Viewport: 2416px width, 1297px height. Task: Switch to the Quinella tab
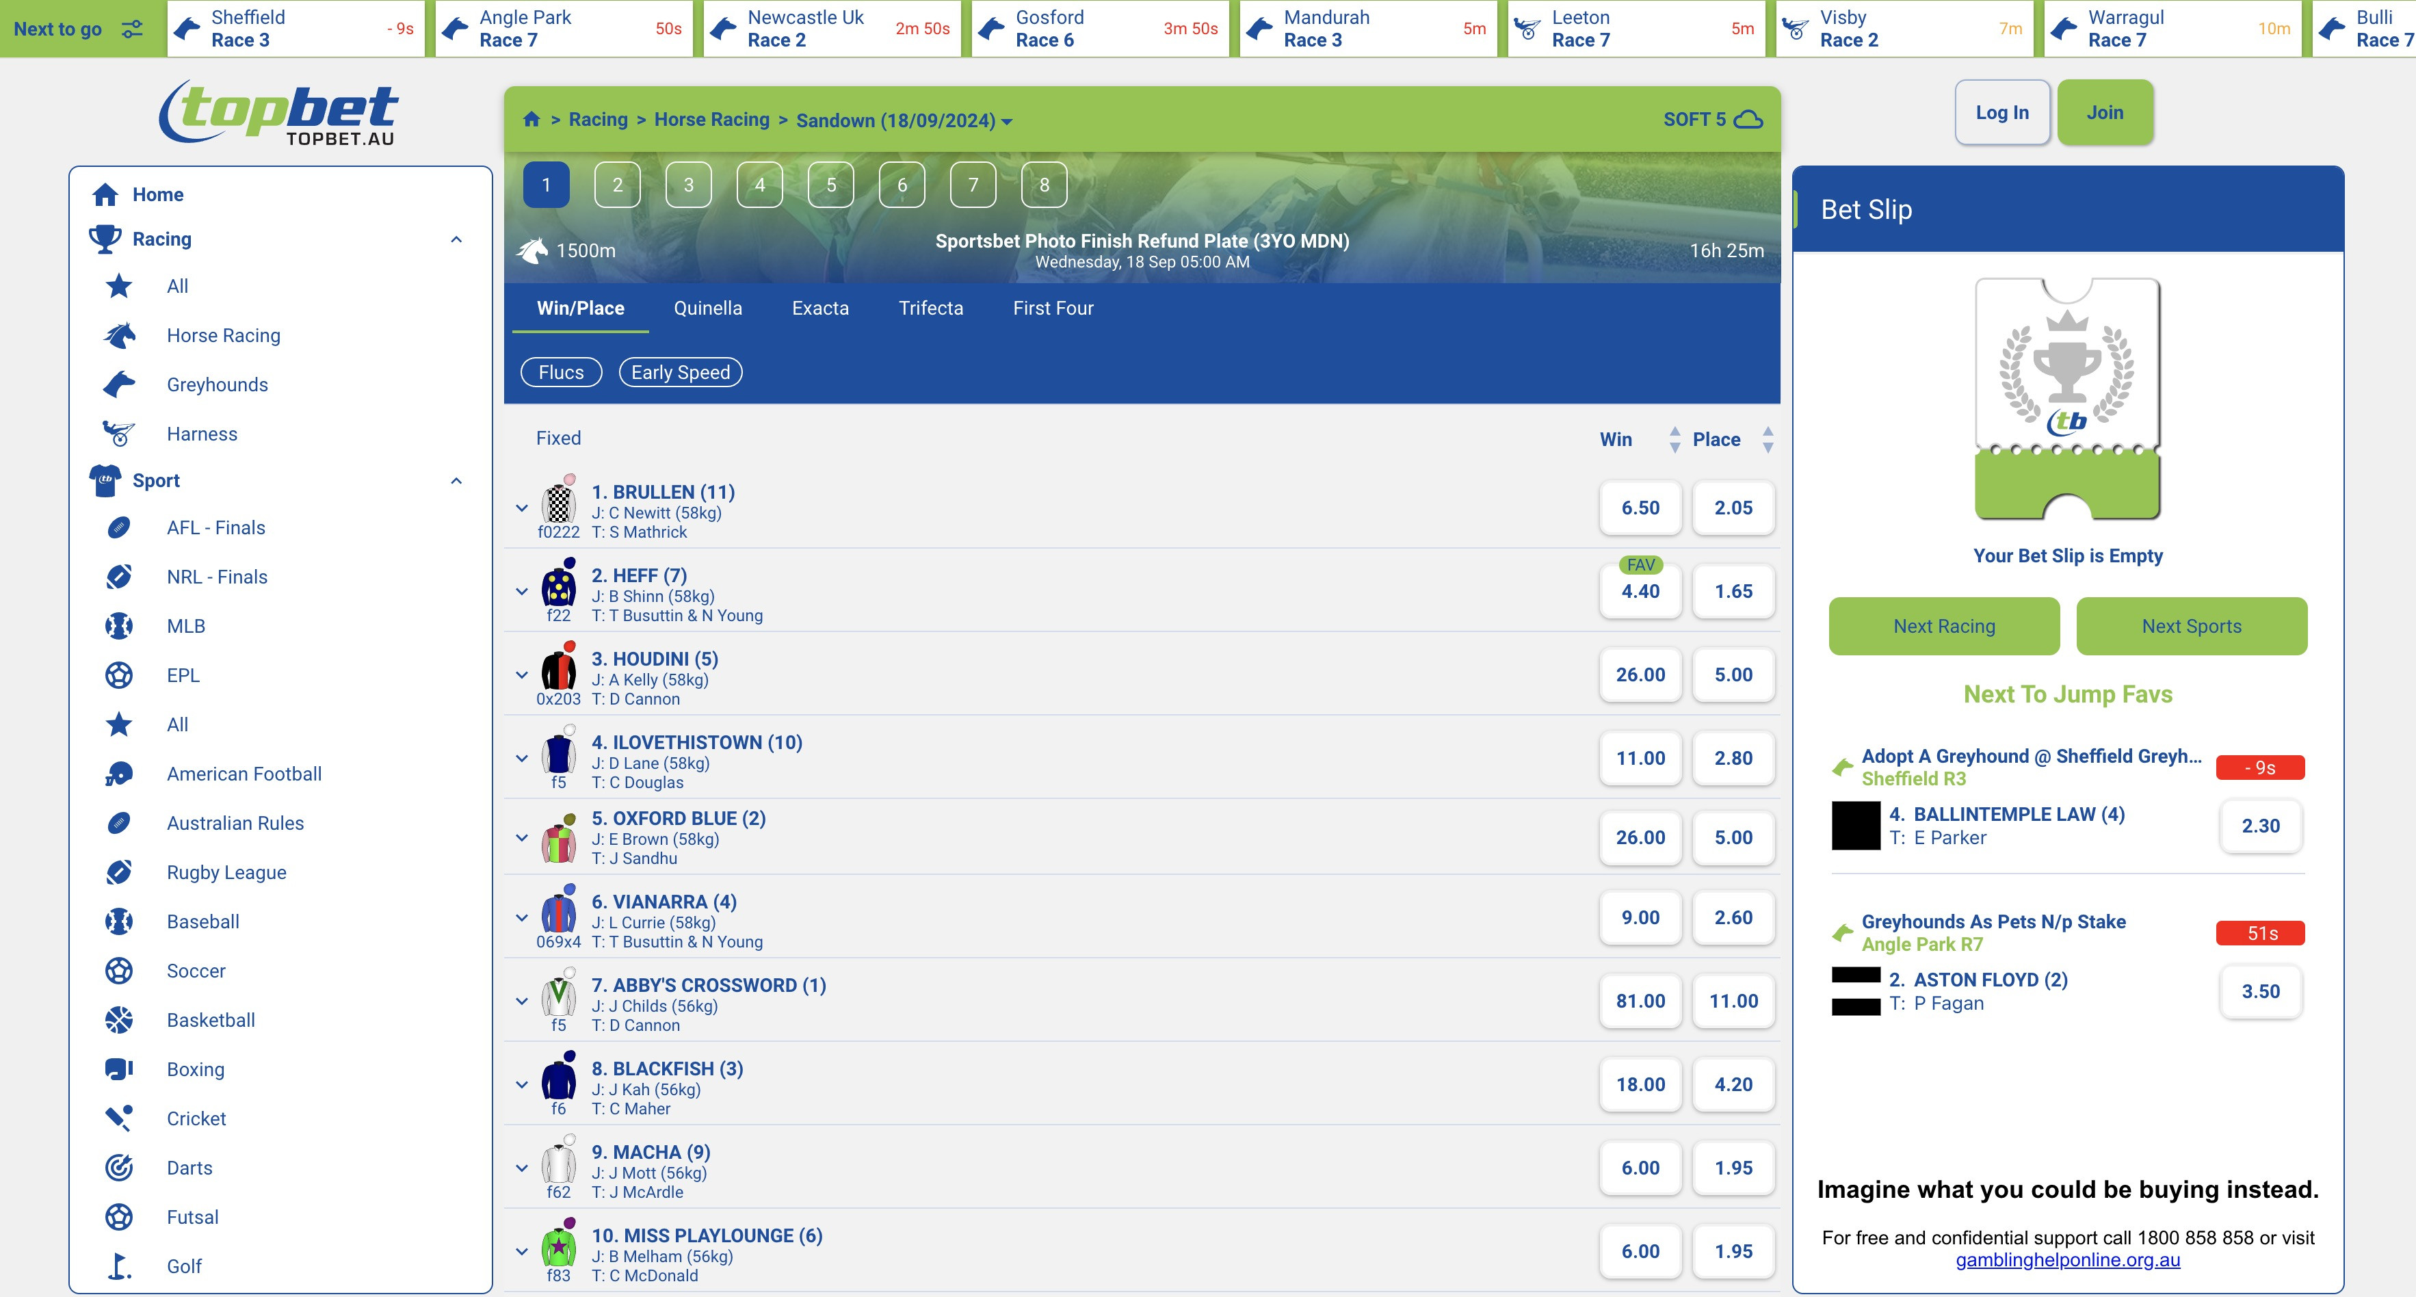click(x=708, y=308)
